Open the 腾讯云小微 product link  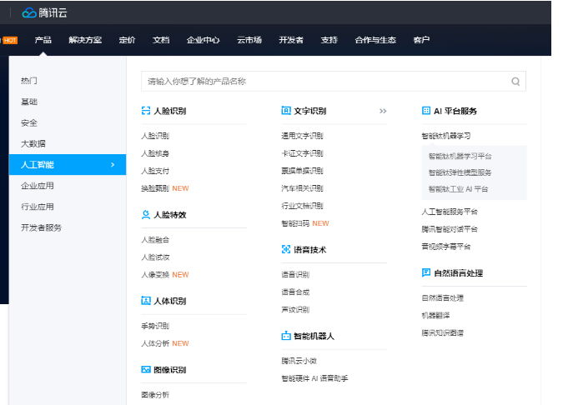[299, 361]
